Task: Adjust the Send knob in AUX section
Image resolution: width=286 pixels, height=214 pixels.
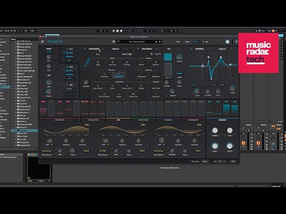Action: click(x=49, y=83)
